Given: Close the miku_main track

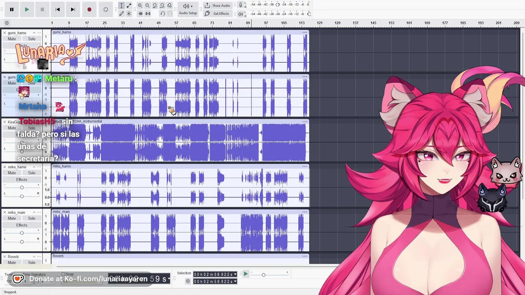Looking at the screenshot, I should pyautogui.click(x=5, y=212).
